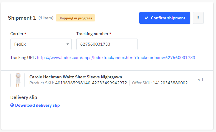Open the three-dot more options menu

(x=198, y=18)
